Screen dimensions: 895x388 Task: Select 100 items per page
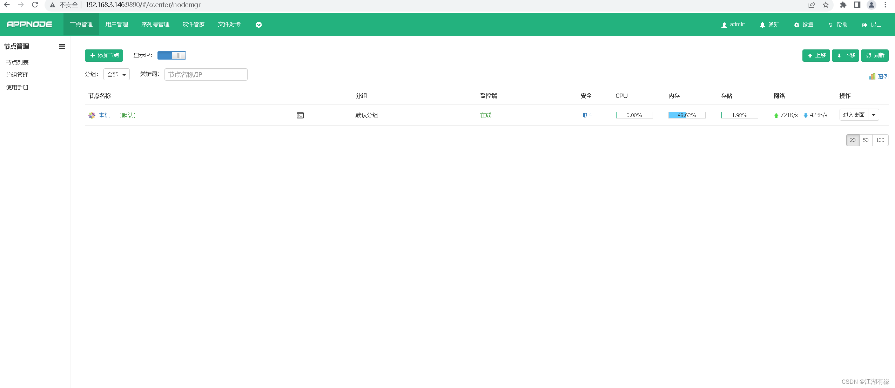[x=880, y=140]
